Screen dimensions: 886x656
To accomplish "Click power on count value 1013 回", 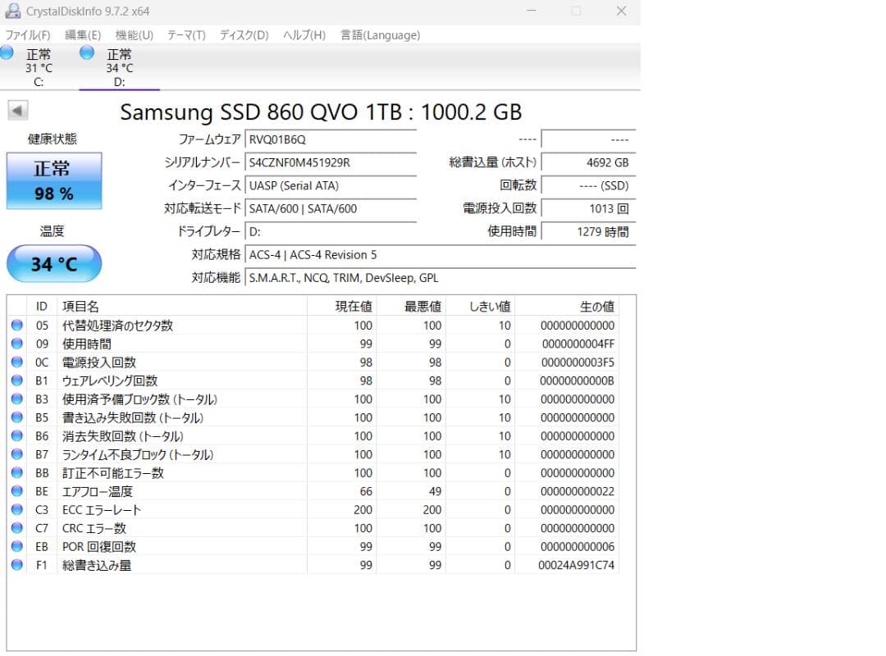I will pos(589,208).
